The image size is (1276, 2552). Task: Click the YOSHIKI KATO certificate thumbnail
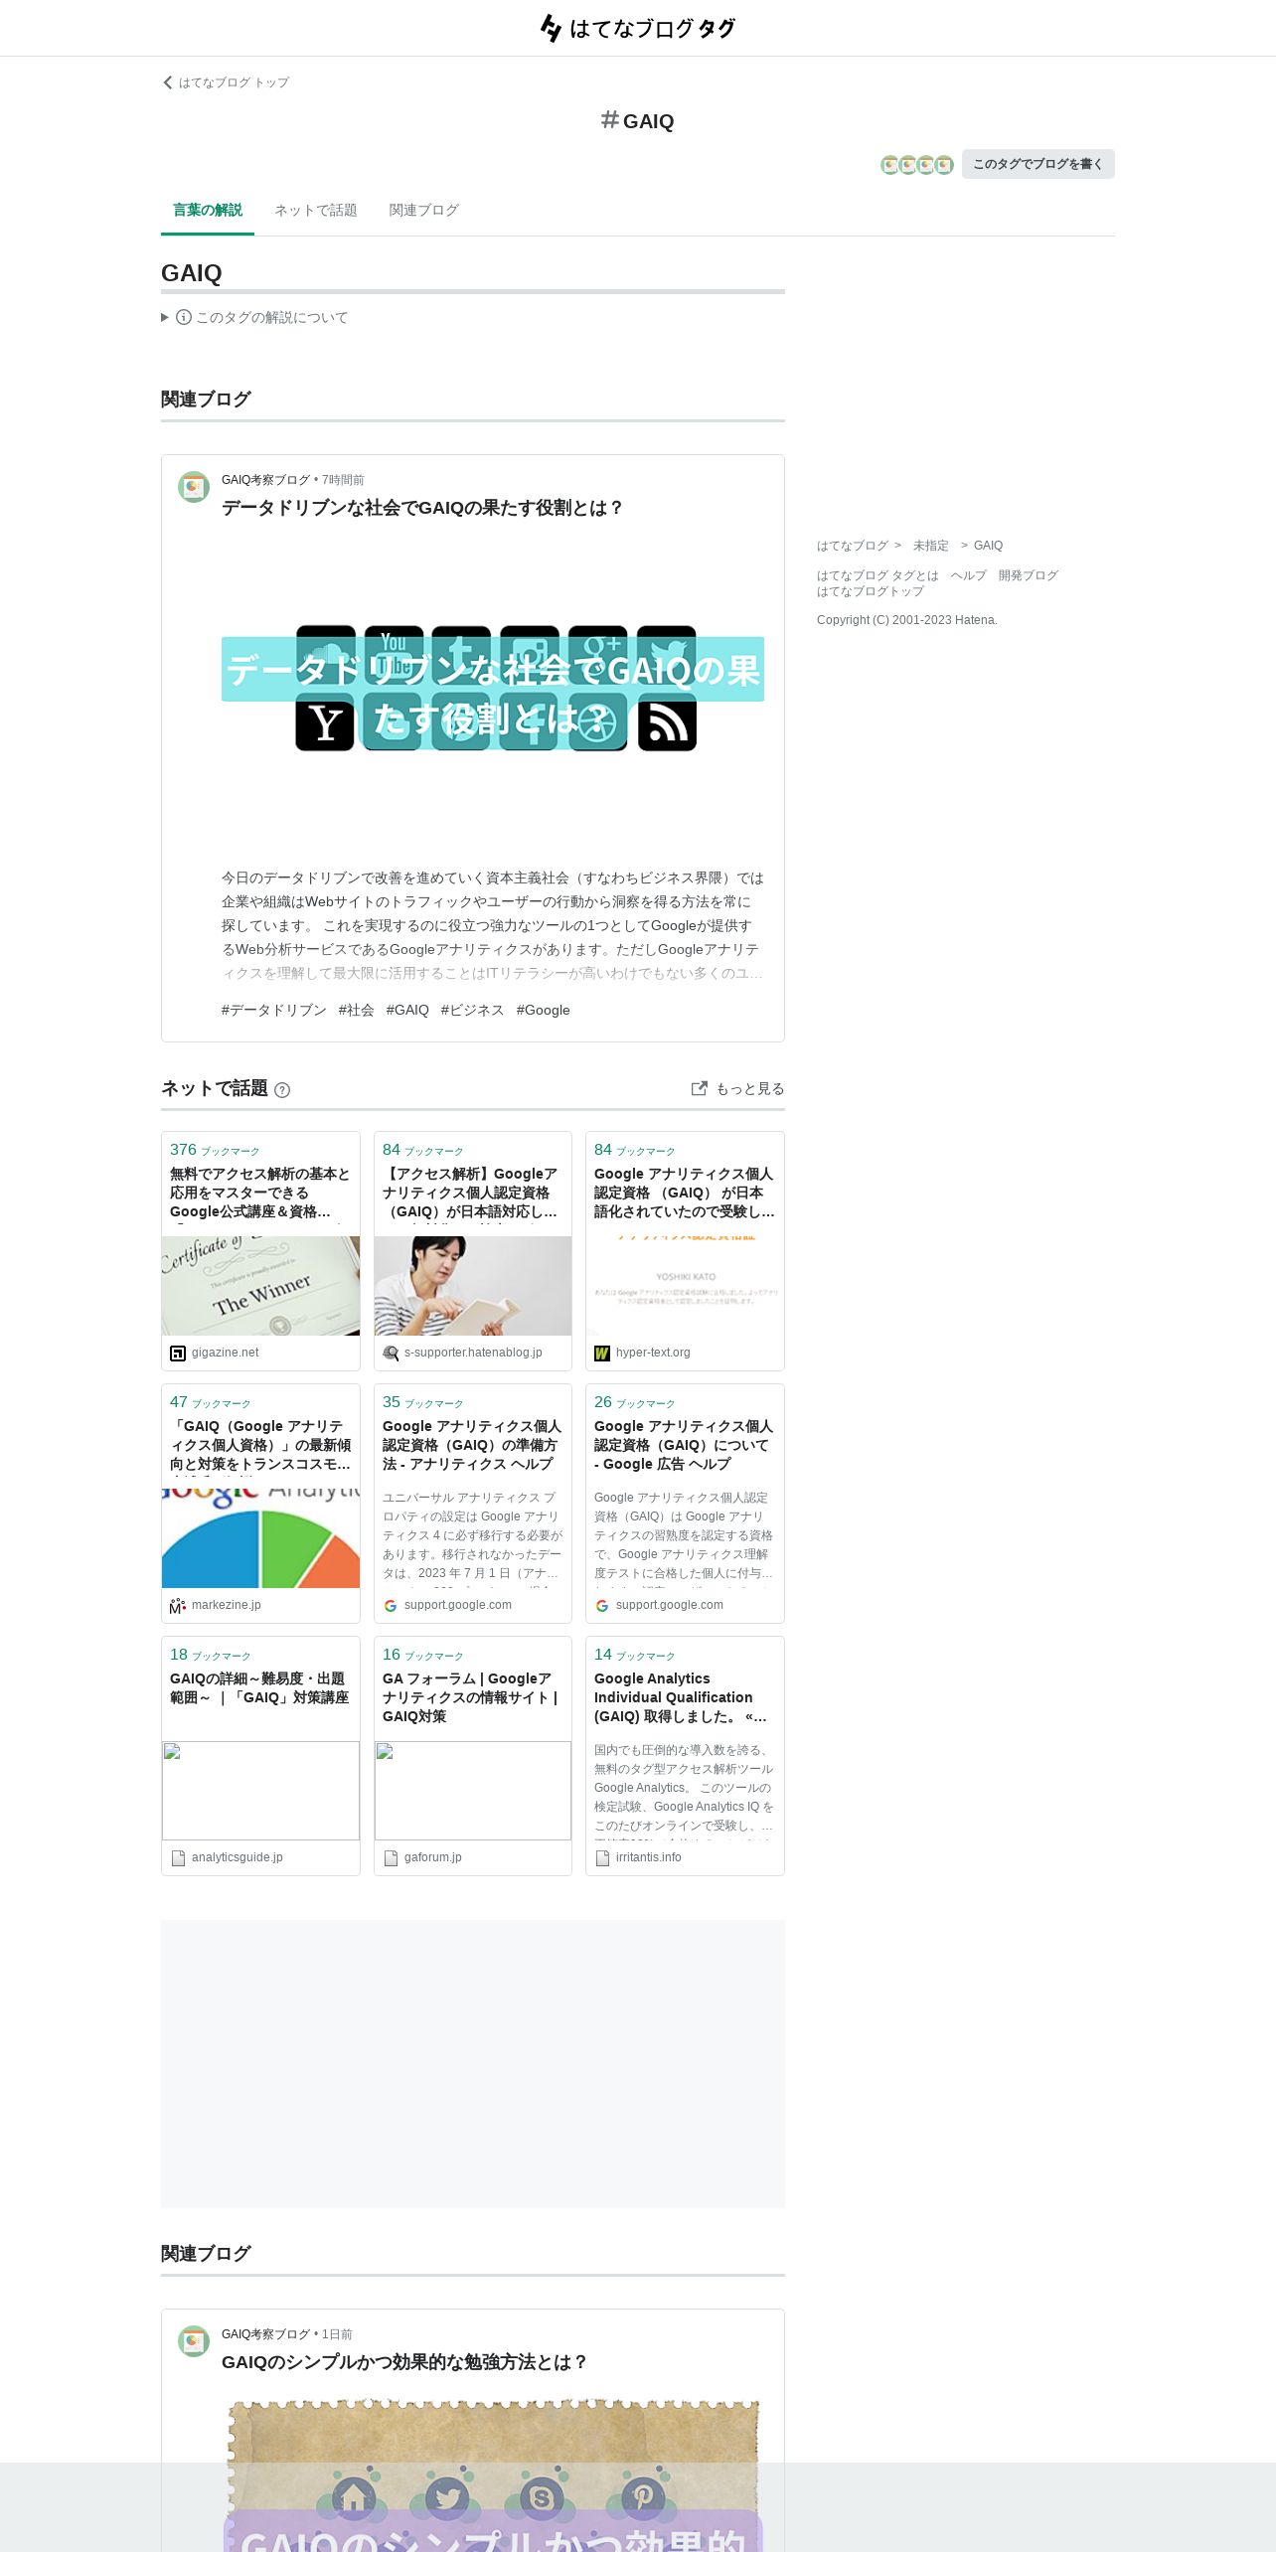[685, 1286]
